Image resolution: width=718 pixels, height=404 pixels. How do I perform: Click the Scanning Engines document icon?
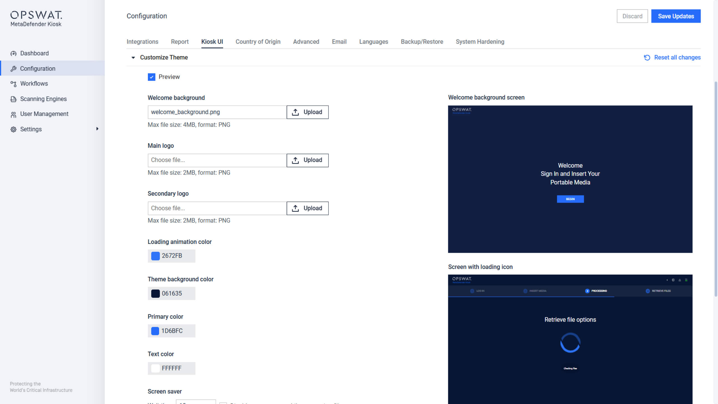coord(13,99)
